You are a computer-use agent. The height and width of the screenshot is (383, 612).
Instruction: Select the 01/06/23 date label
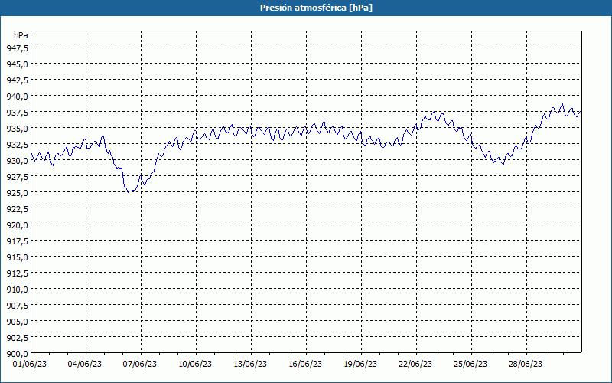click(x=30, y=365)
